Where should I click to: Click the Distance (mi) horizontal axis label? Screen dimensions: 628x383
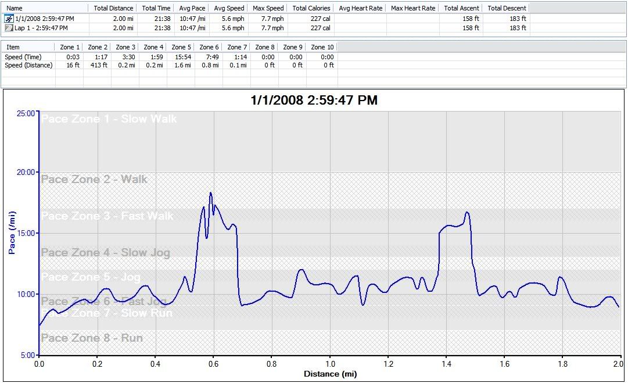pos(329,374)
